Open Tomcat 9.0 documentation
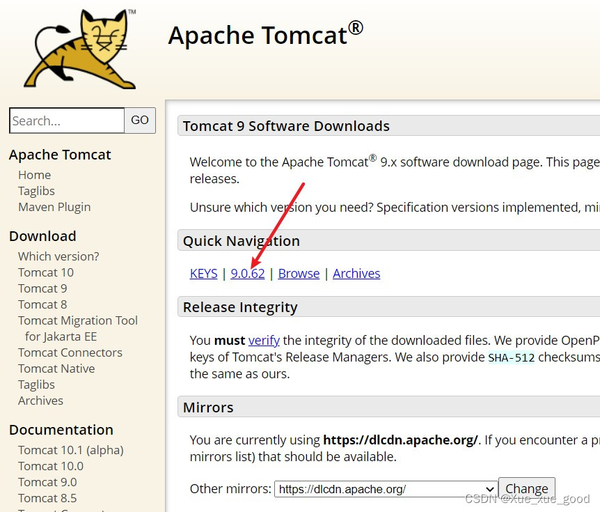 (x=47, y=482)
